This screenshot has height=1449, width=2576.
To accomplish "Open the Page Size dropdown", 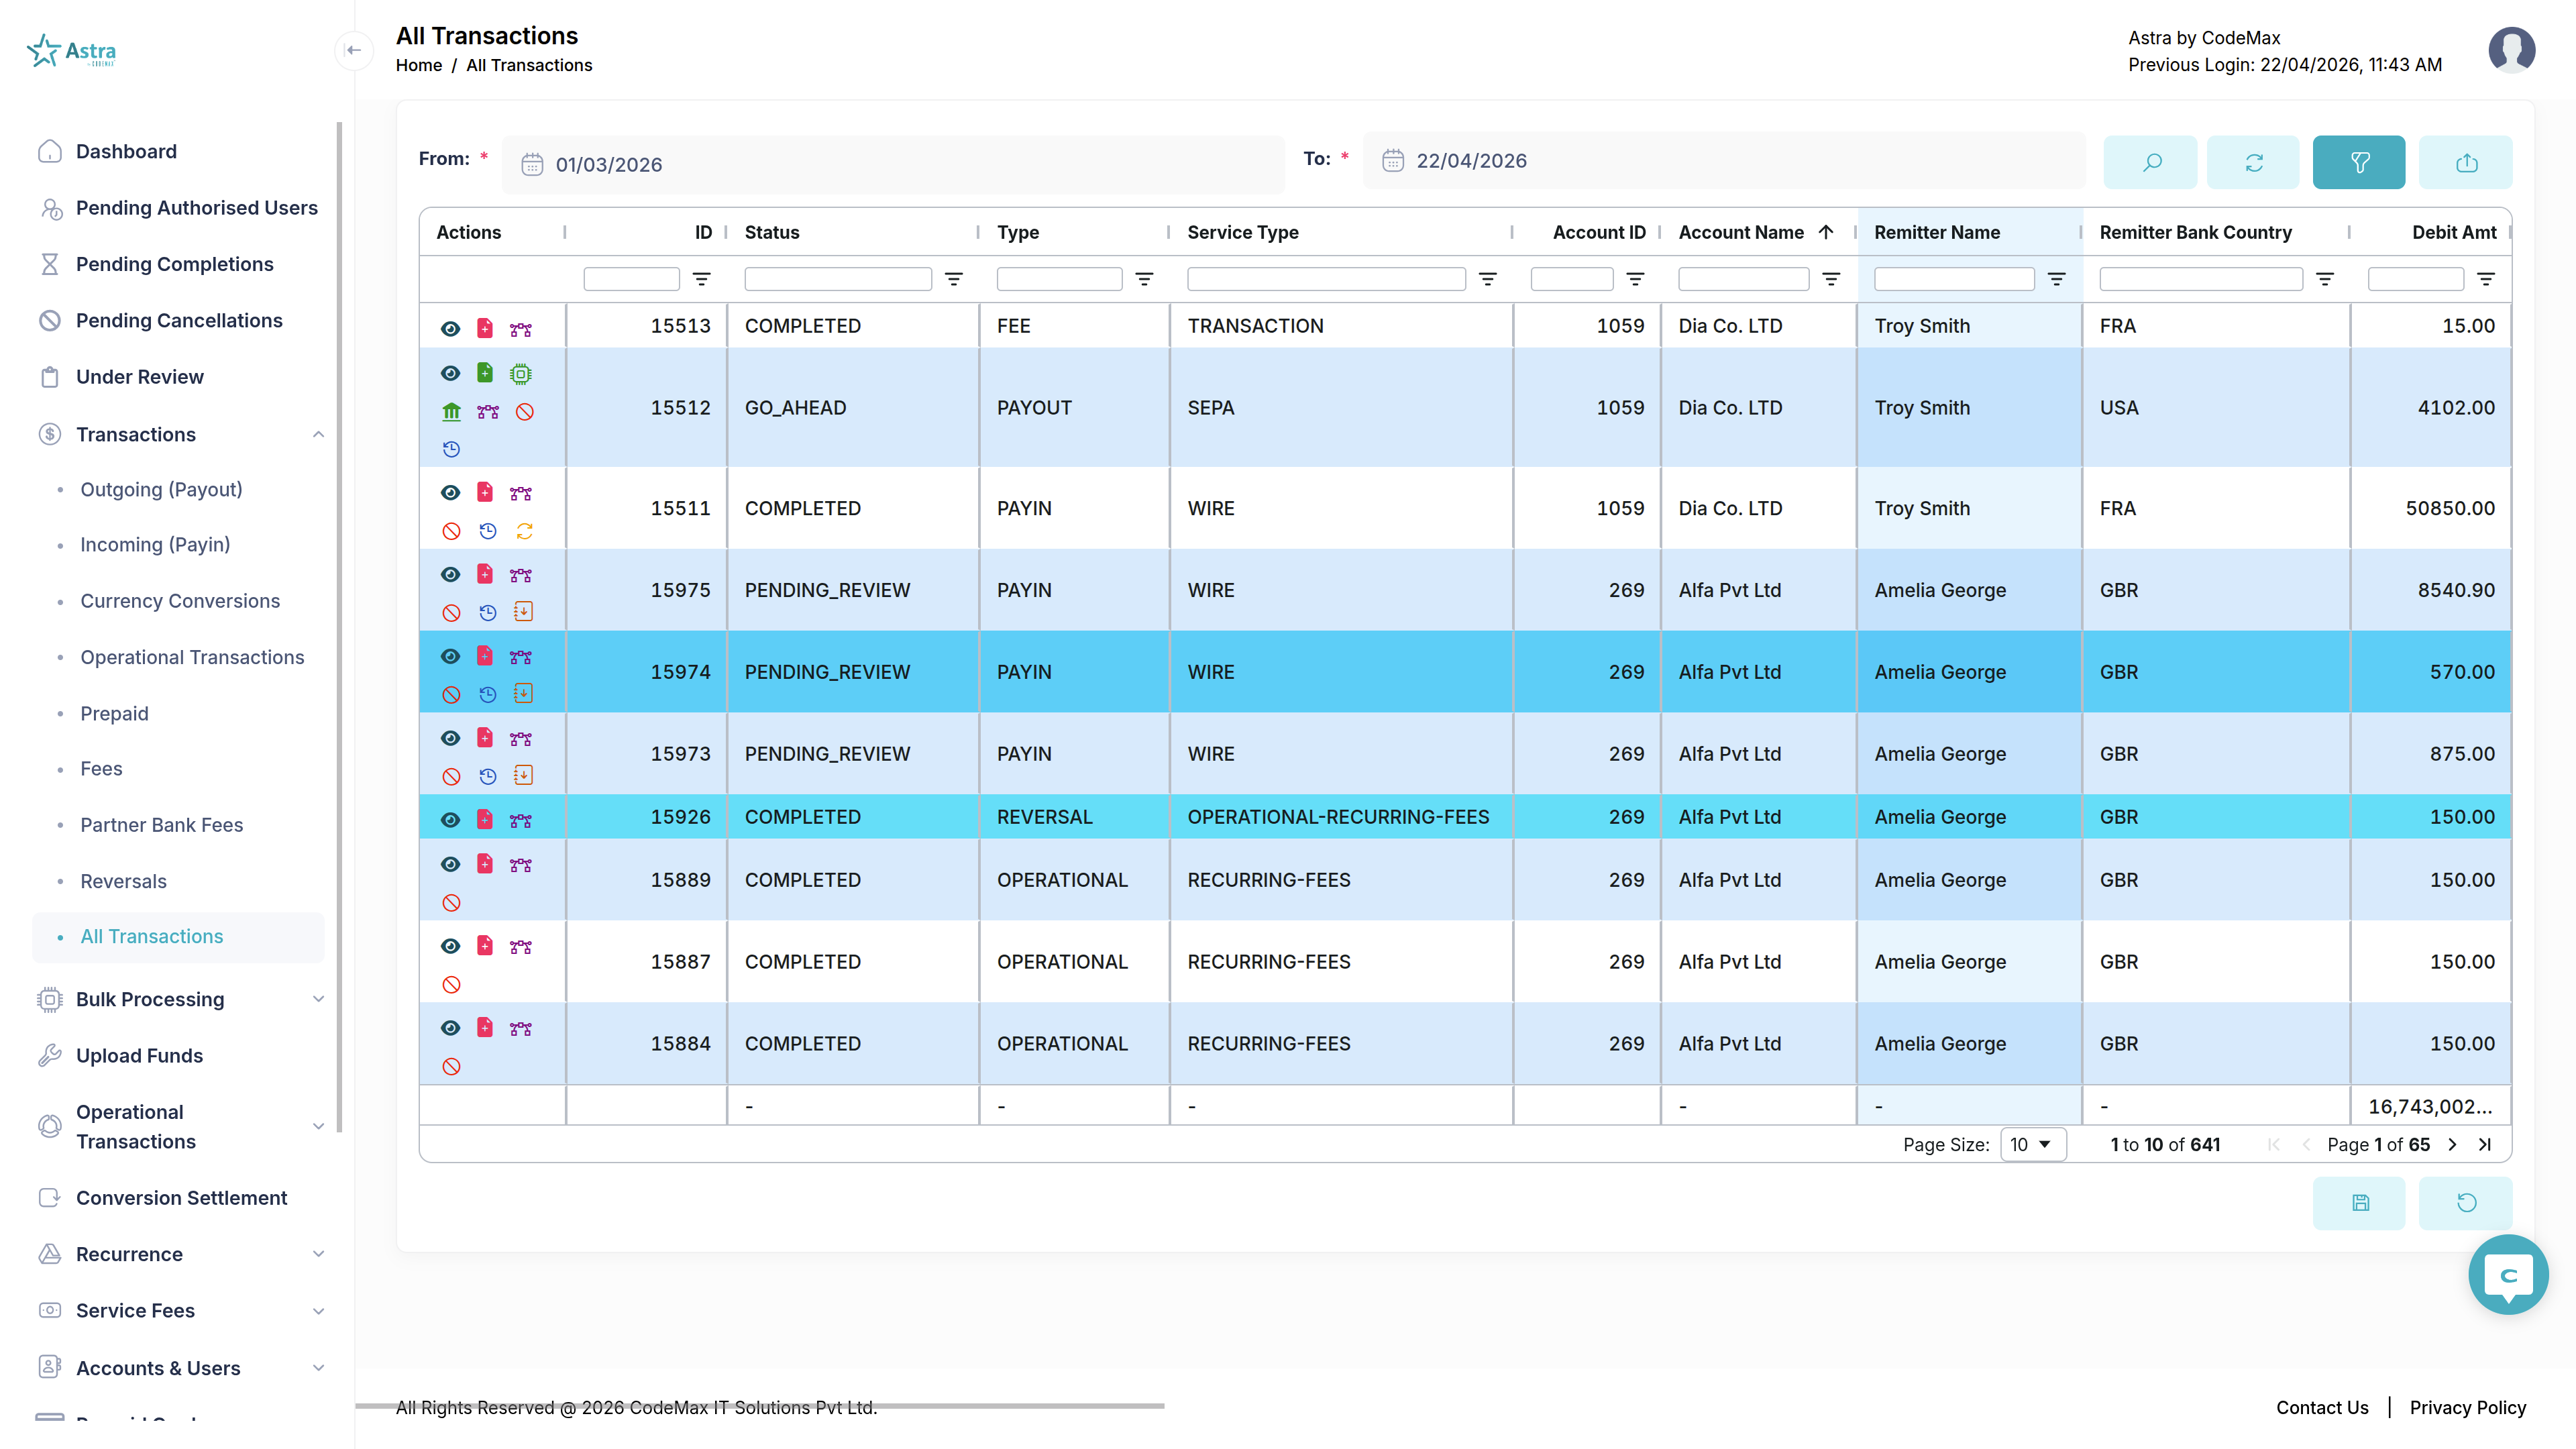I will coord(2033,1145).
